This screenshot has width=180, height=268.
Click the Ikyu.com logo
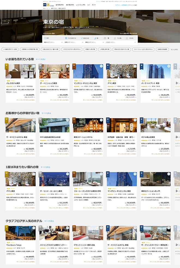(x=49, y=5)
